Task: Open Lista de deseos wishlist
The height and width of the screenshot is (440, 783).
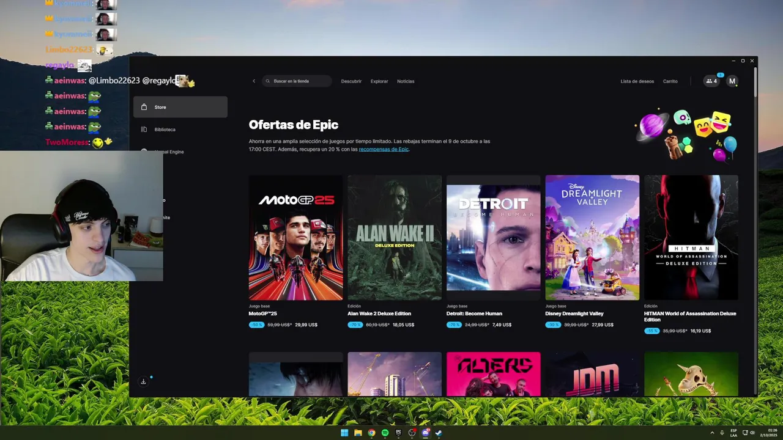Action: click(x=637, y=81)
